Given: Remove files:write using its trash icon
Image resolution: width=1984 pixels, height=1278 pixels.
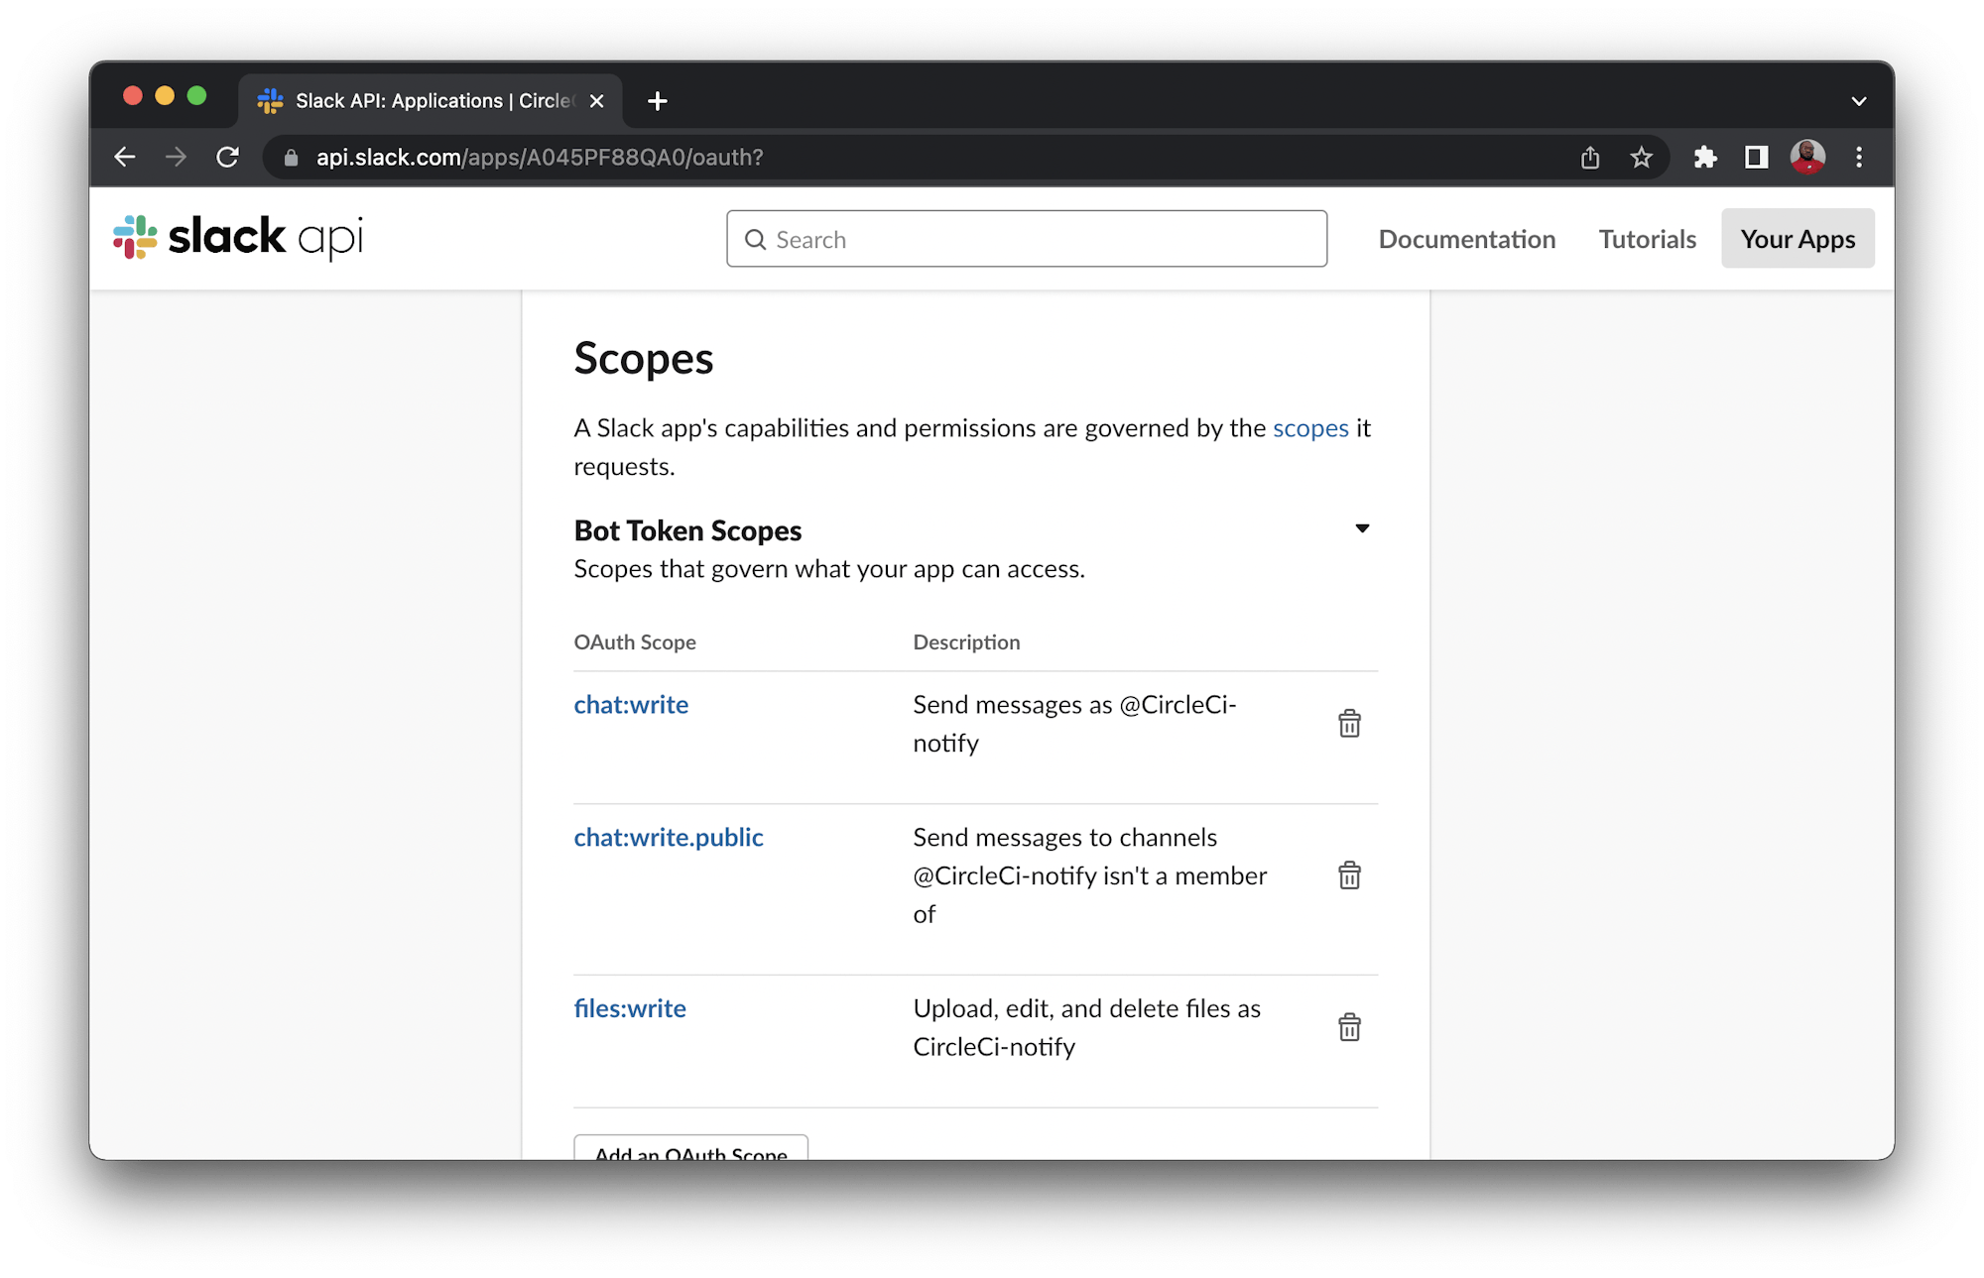Looking at the screenshot, I should click(1349, 1026).
